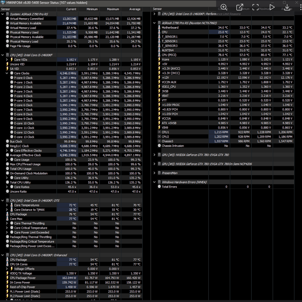Expand the GPU NVIDIA GeForce GTX 780 group
302x302 pixels.
[x=154, y=155]
